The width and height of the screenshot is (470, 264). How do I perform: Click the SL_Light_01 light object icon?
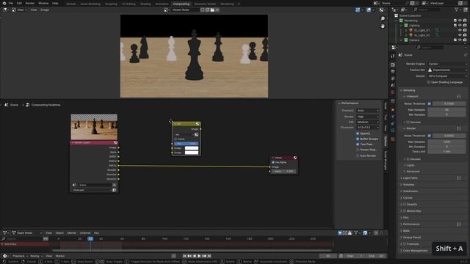411,30
